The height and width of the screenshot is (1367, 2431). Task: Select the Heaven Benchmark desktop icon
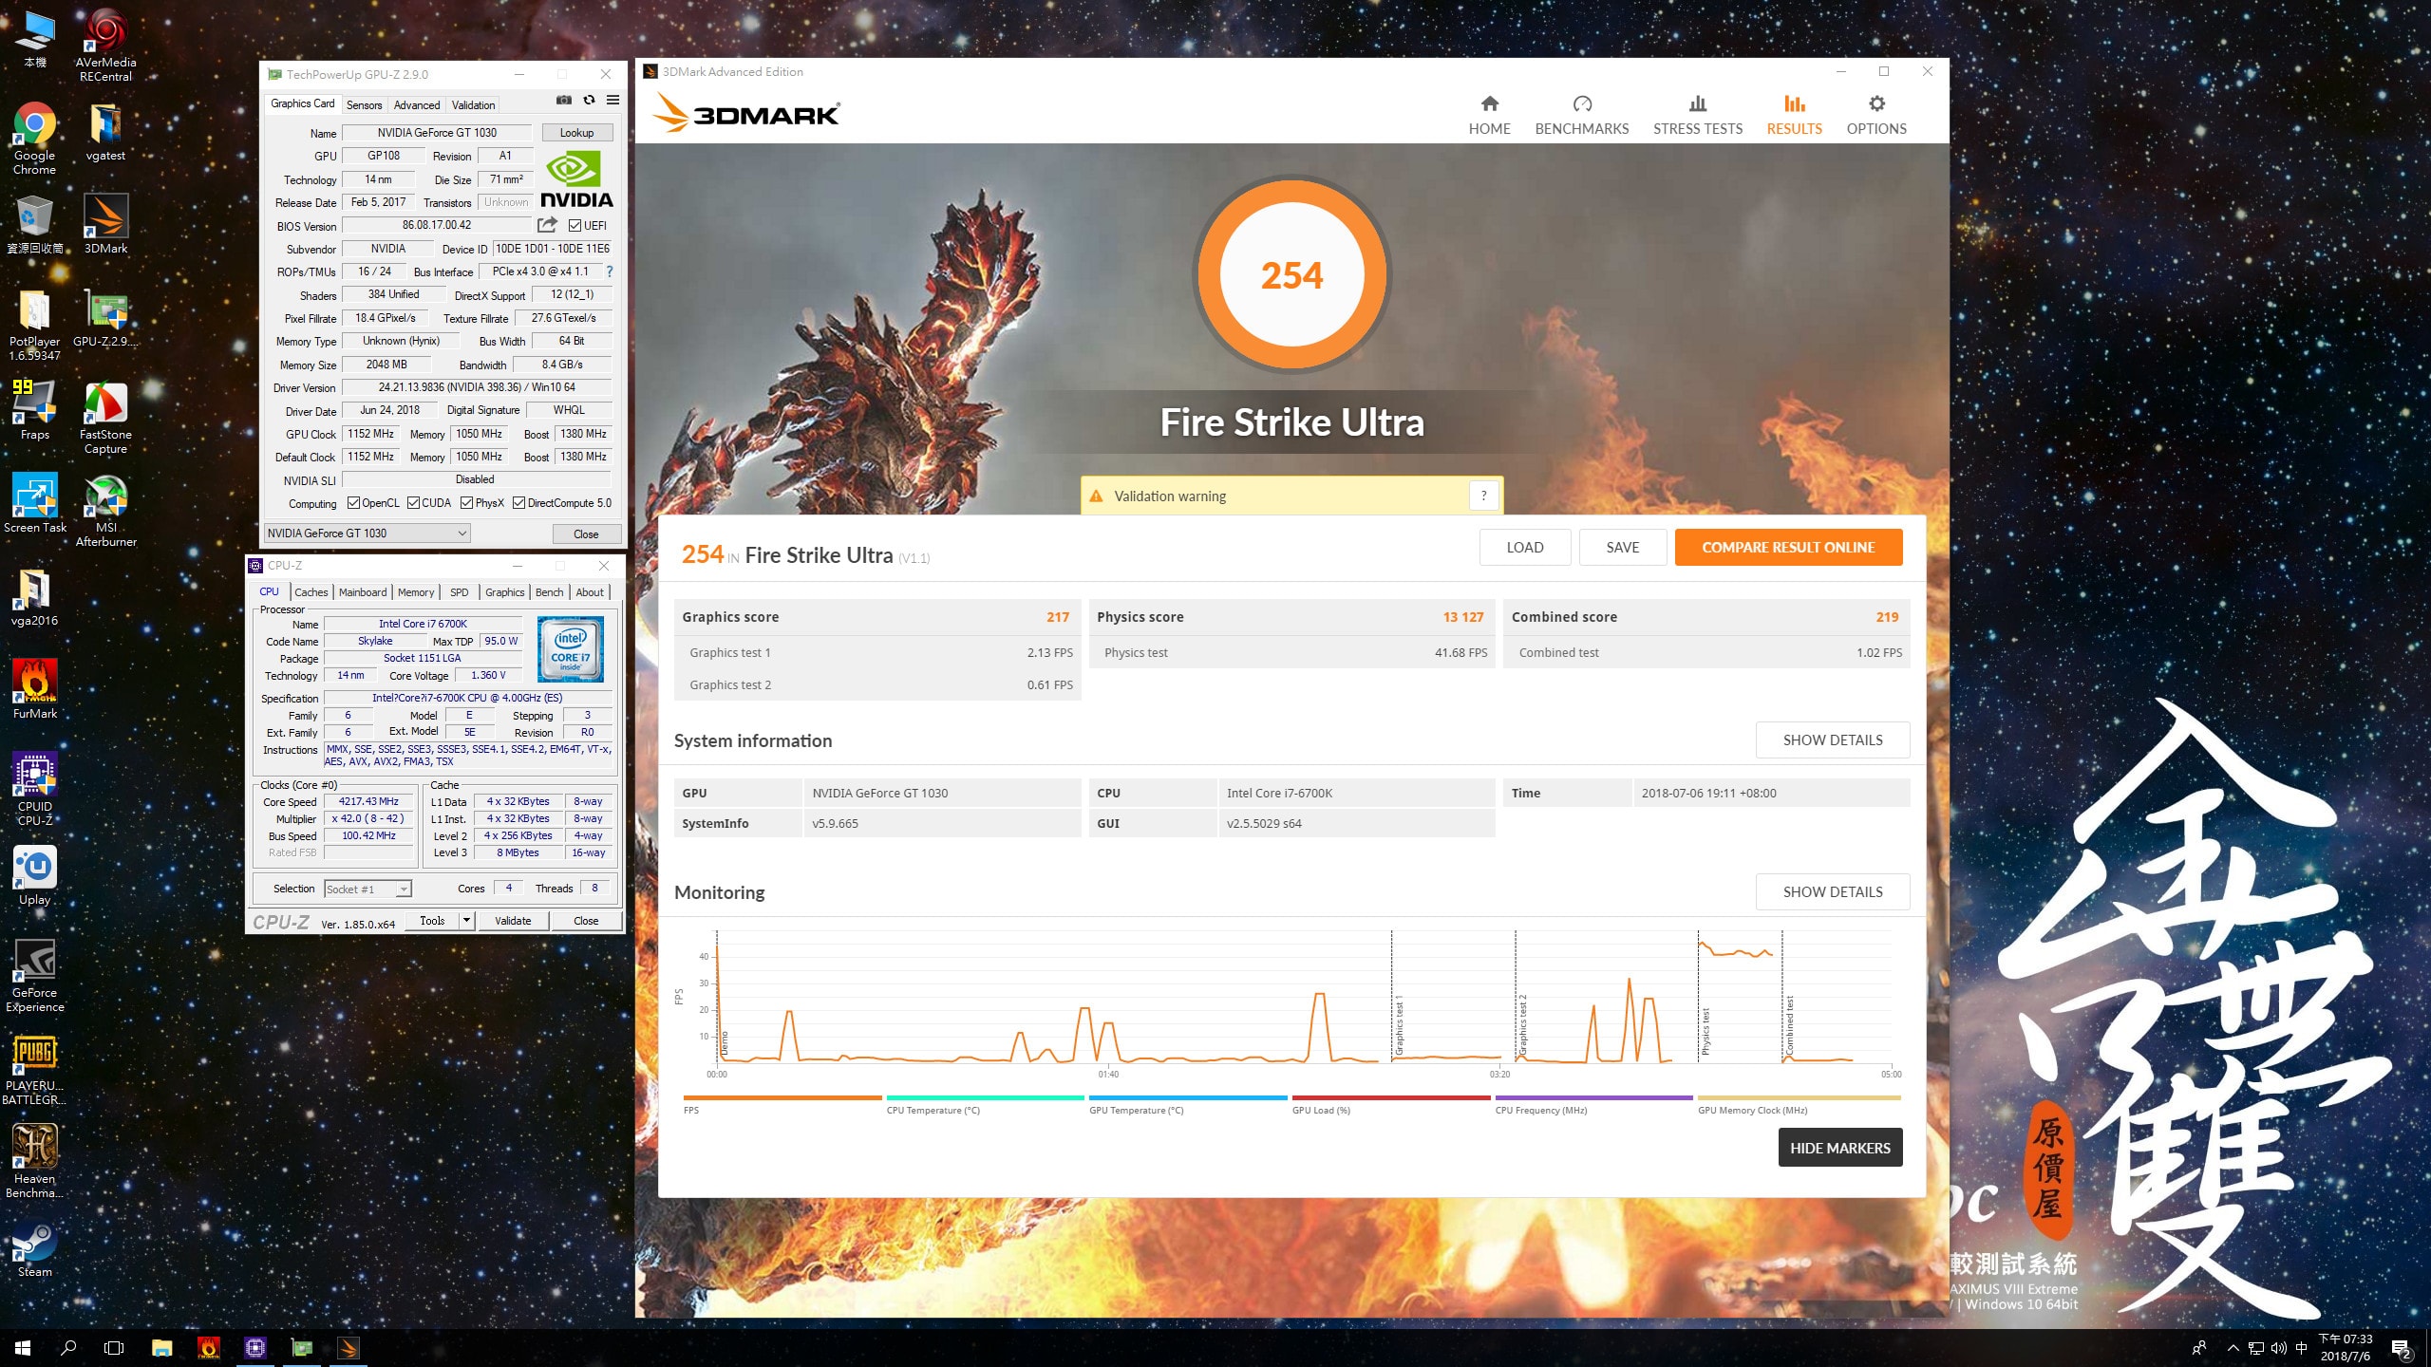pyautogui.click(x=35, y=1162)
